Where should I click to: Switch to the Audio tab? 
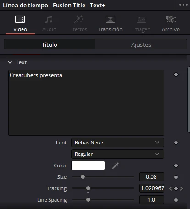(49, 23)
